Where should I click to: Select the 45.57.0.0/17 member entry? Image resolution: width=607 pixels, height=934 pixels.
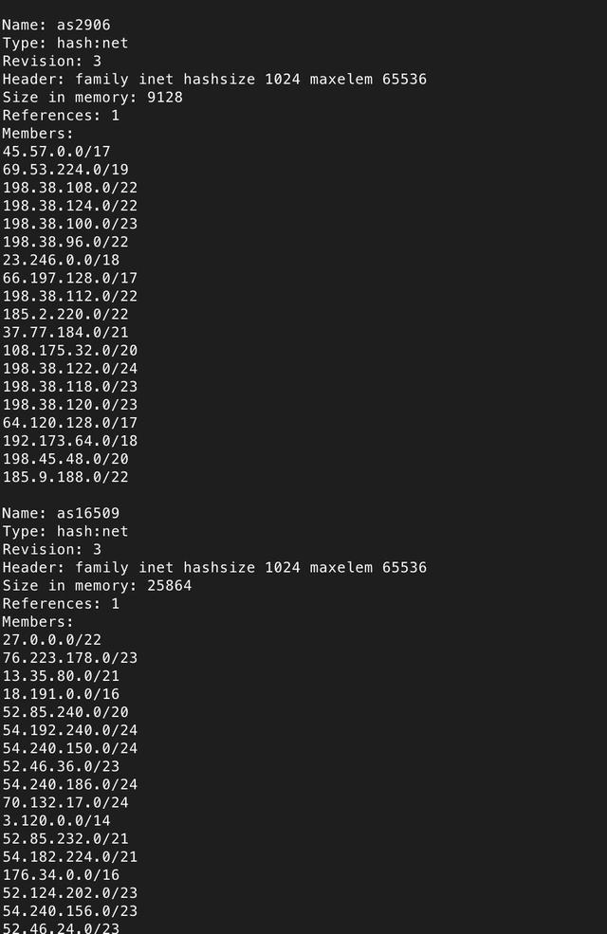pyautogui.click(x=56, y=152)
